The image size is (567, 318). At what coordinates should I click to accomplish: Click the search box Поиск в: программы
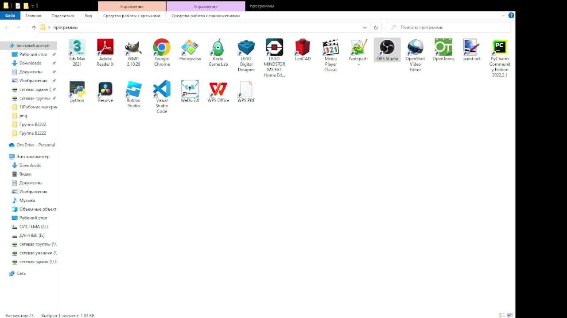point(448,27)
